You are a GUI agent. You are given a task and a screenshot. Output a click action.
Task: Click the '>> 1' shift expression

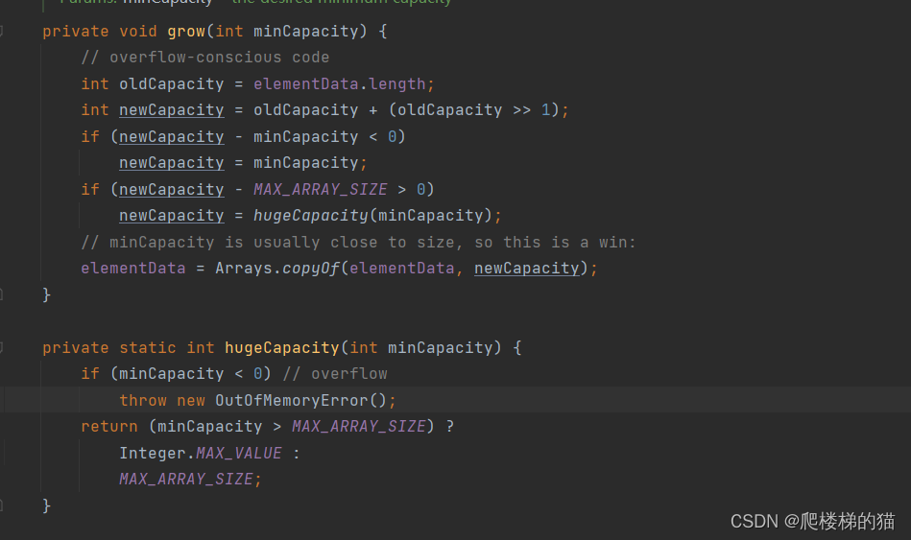(531, 110)
